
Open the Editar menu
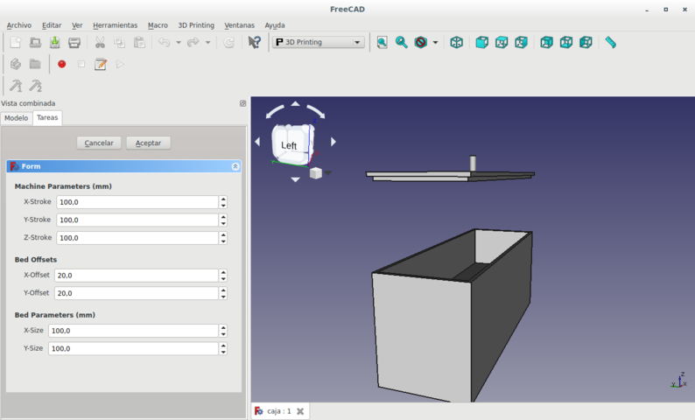pos(52,25)
